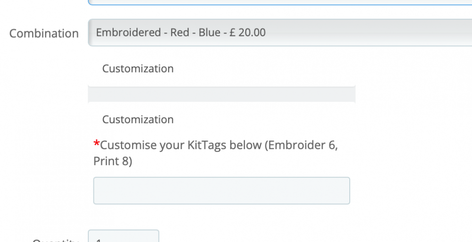The image size is (472, 242).
Task: Click the gray divider bar between Customization panels
Action: (x=221, y=94)
